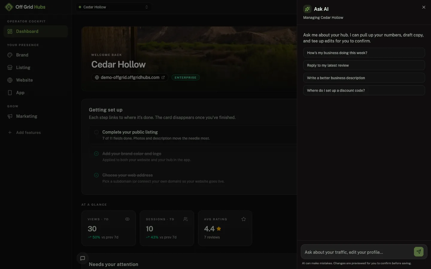Click the globe icon in the domain pill
The height and width of the screenshot is (269, 431).
(x=97, y=77)
